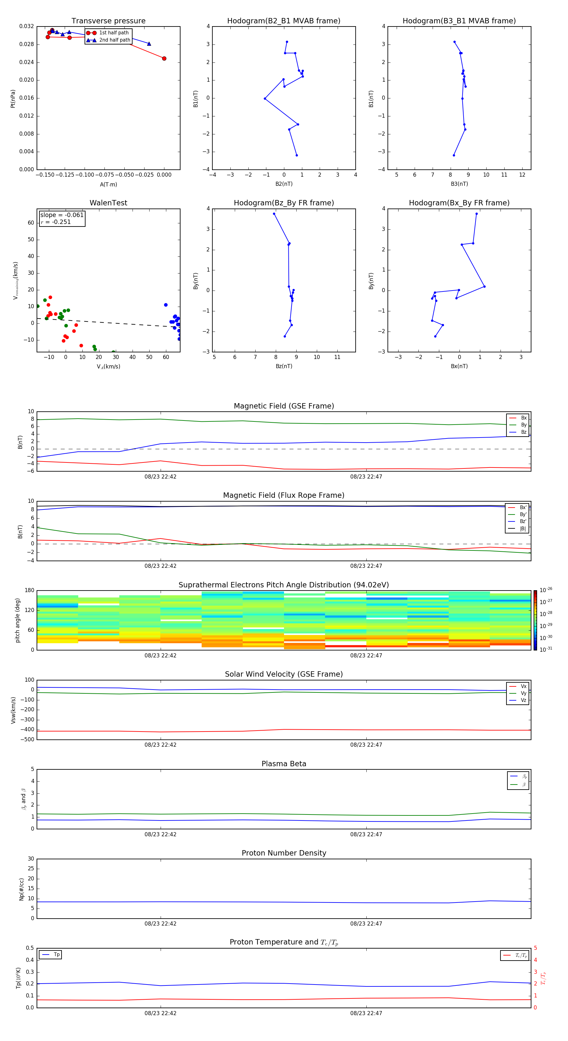Screen dimensions: 568x1041
Task: Click the 'V_A(km/s)' x-axis label
Action: coord(108,367)
